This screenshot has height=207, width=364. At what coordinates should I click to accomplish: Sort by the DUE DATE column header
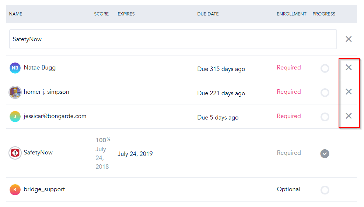coord(208,14)
